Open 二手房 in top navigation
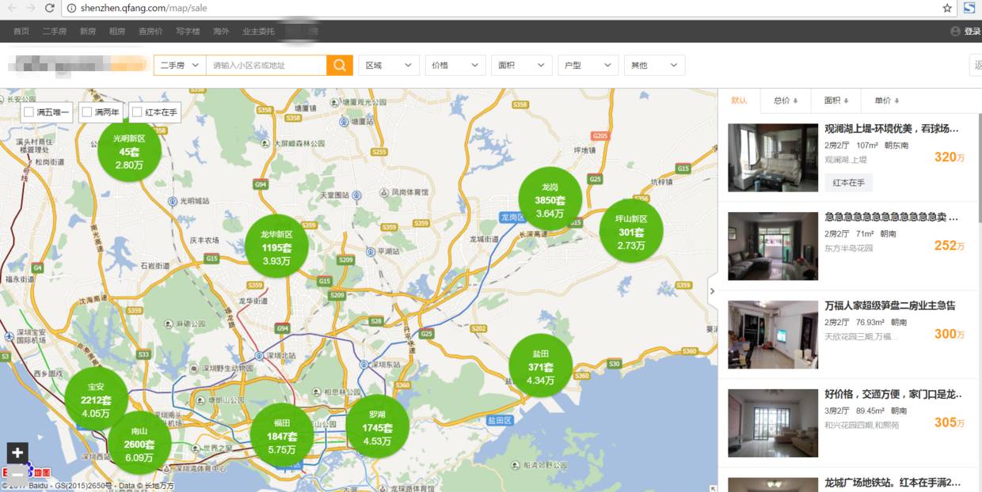 coord(55,31)
